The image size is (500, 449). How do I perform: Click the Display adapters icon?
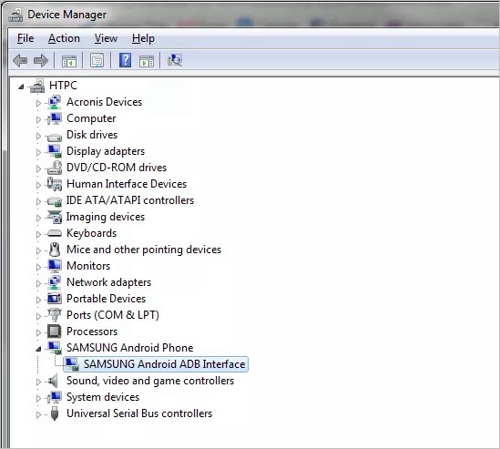click(x=55, y=151)
